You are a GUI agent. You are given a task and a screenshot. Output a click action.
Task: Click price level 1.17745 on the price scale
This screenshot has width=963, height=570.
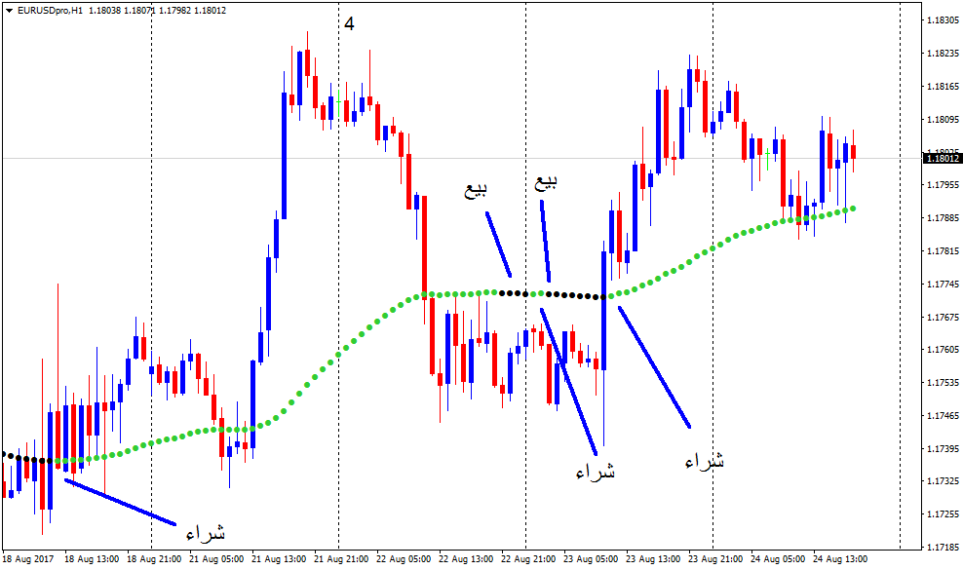(943, 284)
